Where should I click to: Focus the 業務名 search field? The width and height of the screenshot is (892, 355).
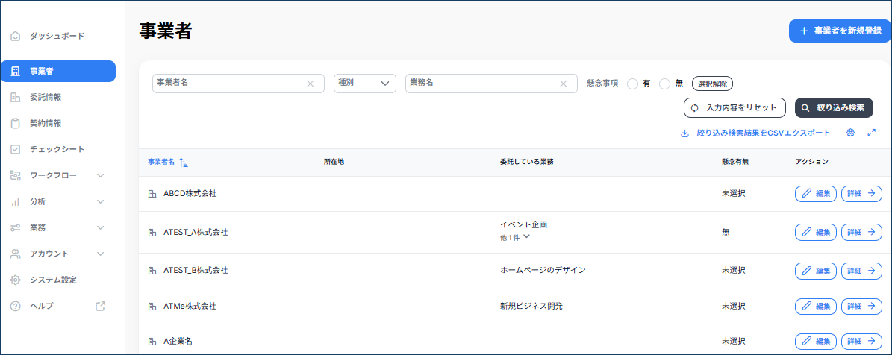[x=491, y=84]
